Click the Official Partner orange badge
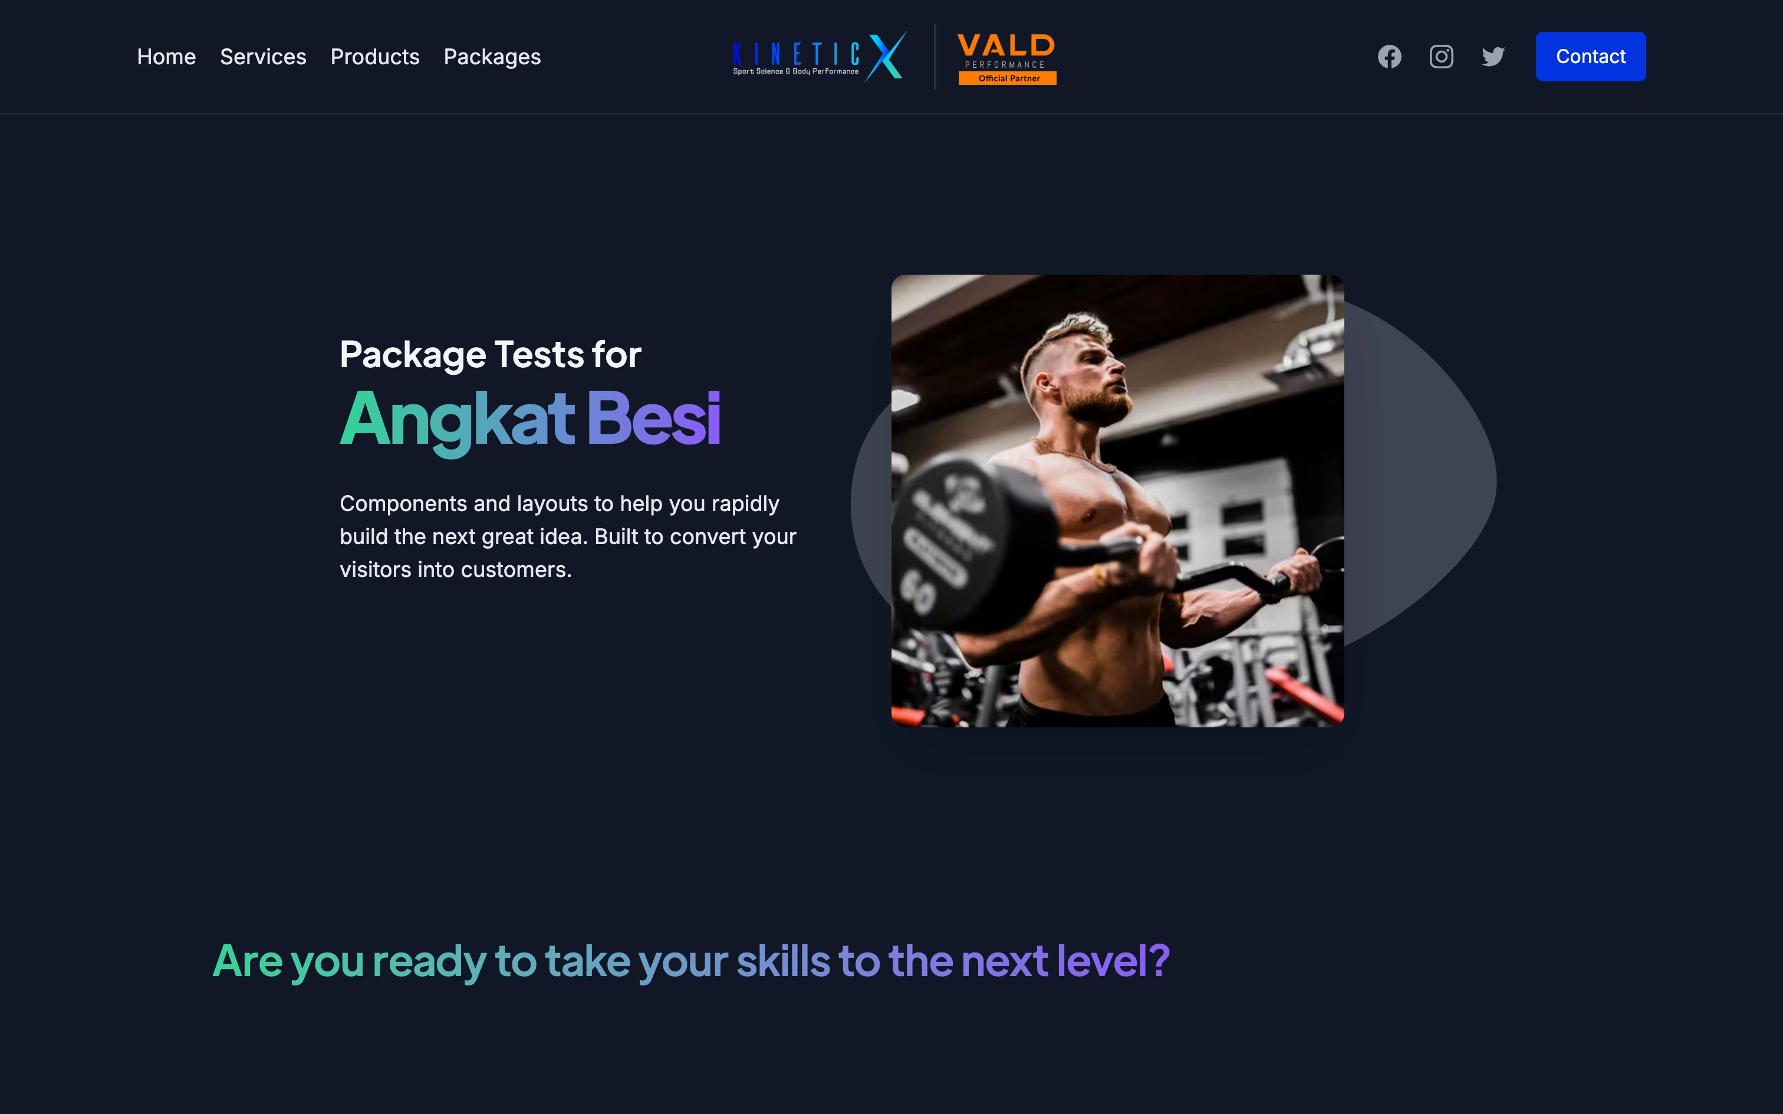 1007,78
